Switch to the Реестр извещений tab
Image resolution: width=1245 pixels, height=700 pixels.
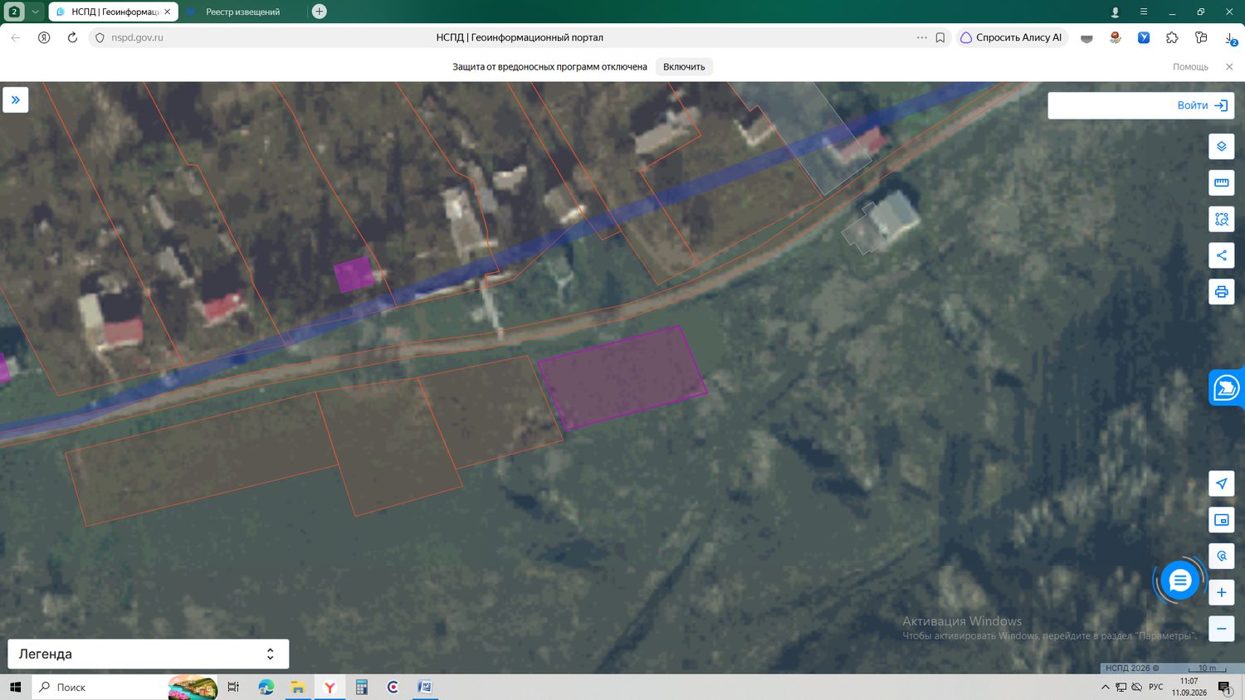(x=242, y=12)
